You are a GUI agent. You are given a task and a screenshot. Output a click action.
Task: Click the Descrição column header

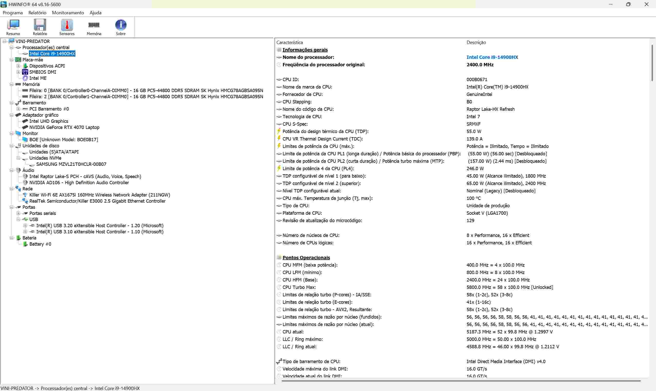point(476,42)
